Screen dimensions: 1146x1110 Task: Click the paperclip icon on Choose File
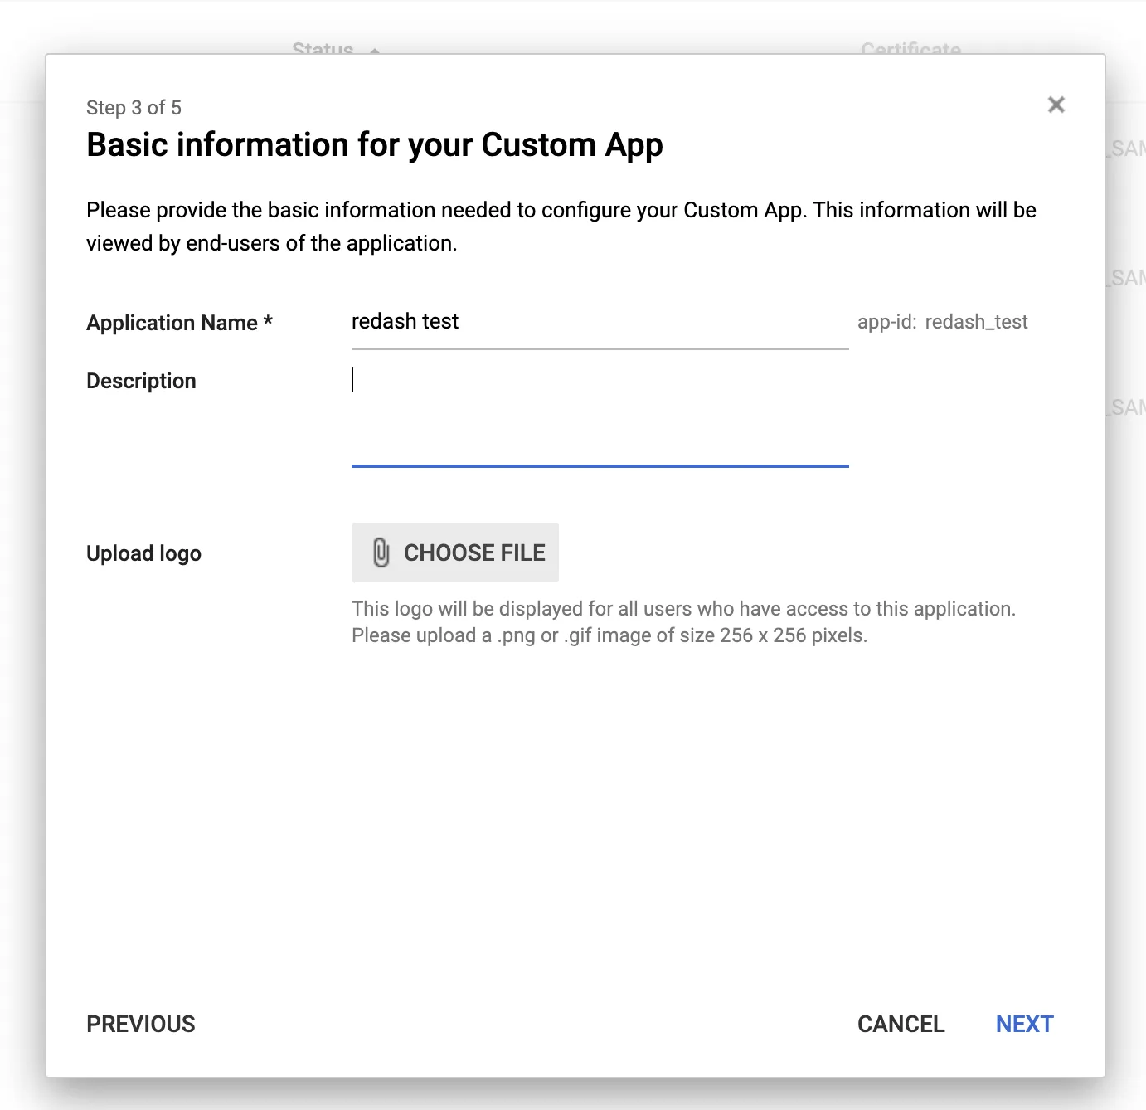pos(381,553)
